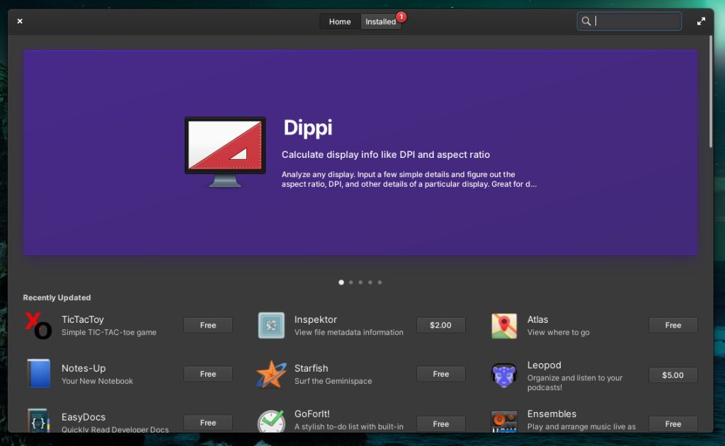Jump to the last banner carousel dot
The height and width of the screenshot is (446, 725).
point(379,282)
